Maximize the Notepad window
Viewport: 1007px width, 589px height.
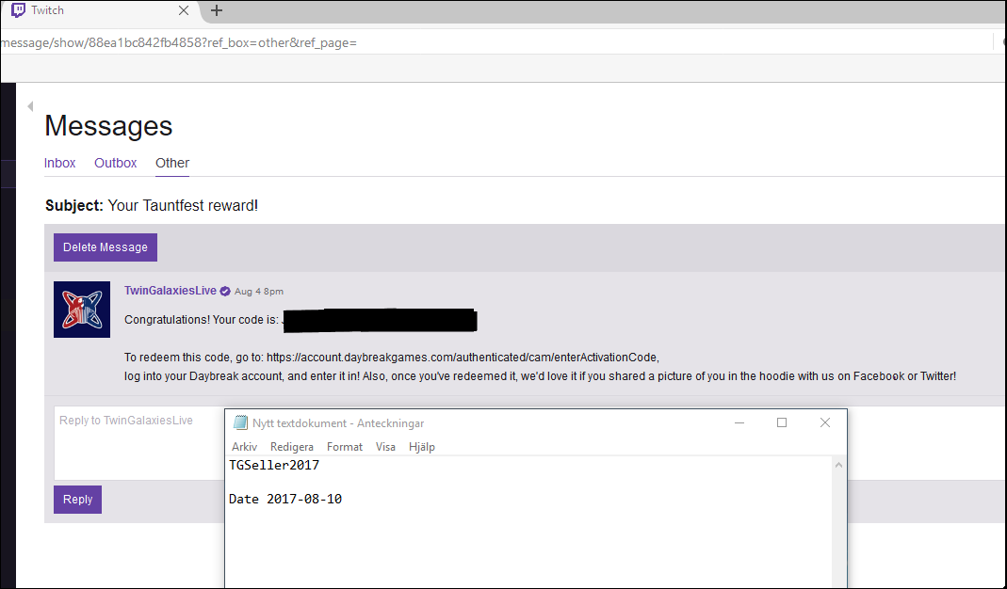click(x=782, y=422)
